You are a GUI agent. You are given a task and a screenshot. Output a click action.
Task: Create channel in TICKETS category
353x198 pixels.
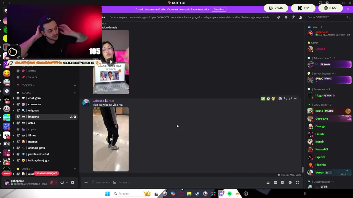coord(75,86)
